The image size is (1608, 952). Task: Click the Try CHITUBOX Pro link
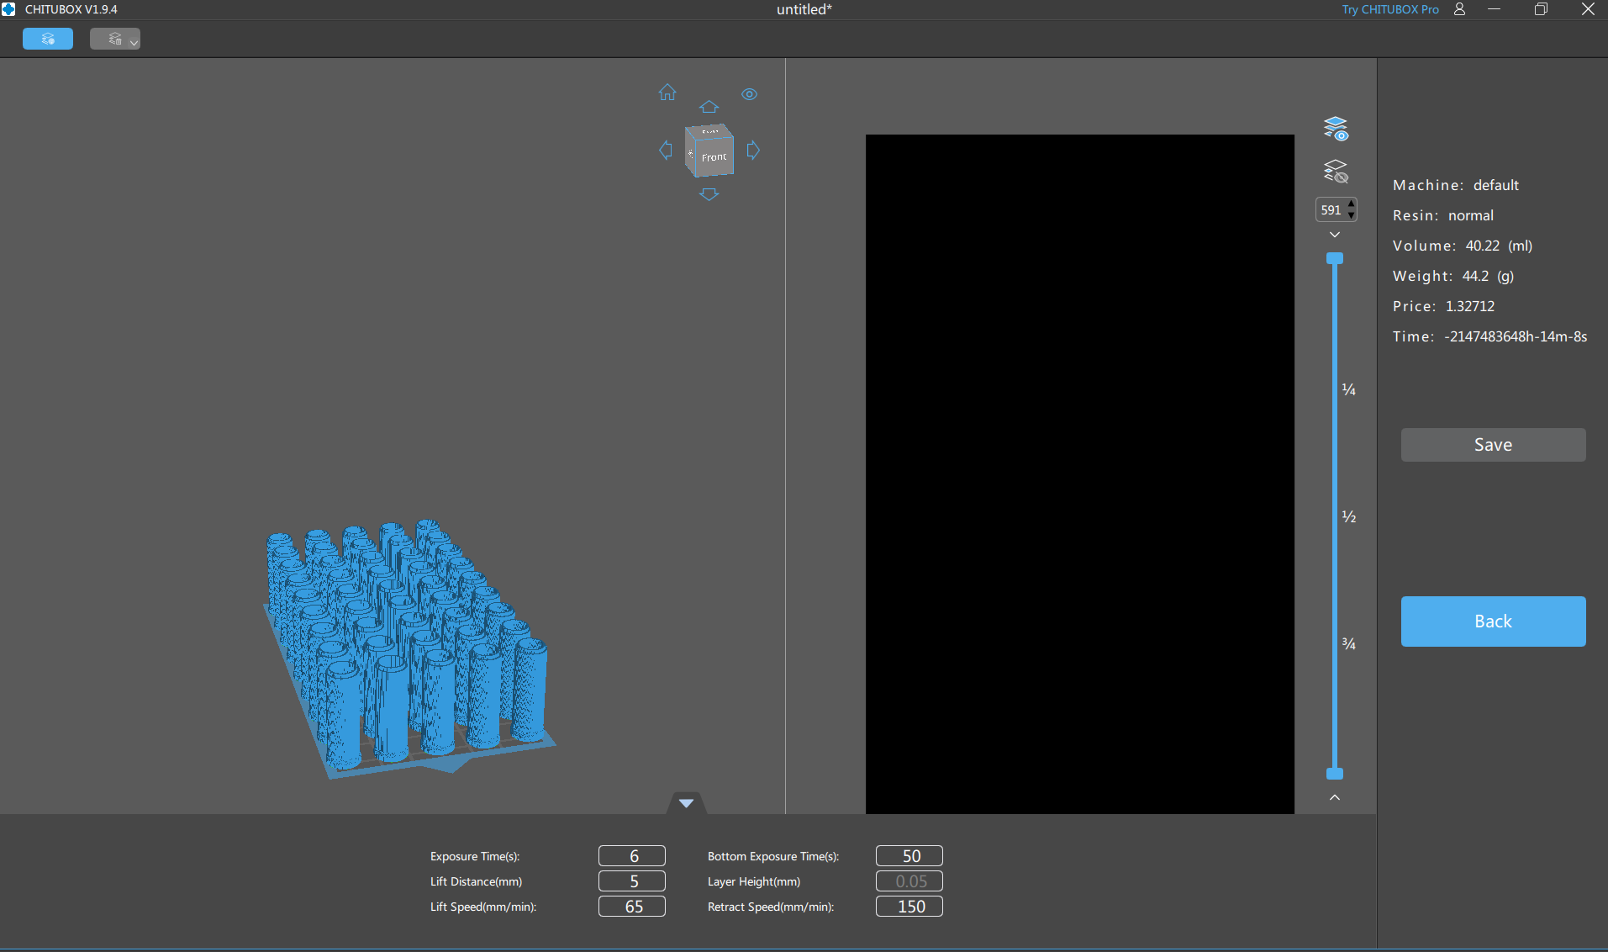[1389, 9]
